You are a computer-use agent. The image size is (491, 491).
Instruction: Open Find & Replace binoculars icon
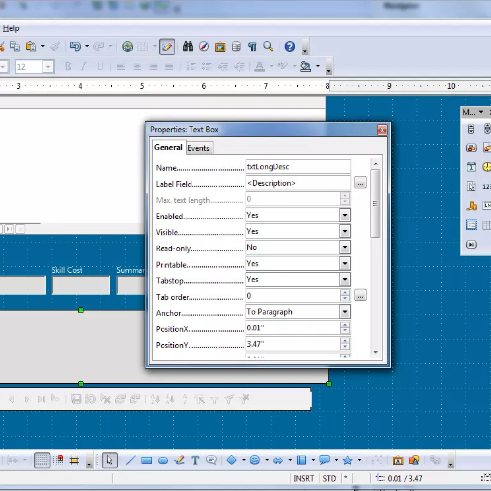(x=188, y=46)
